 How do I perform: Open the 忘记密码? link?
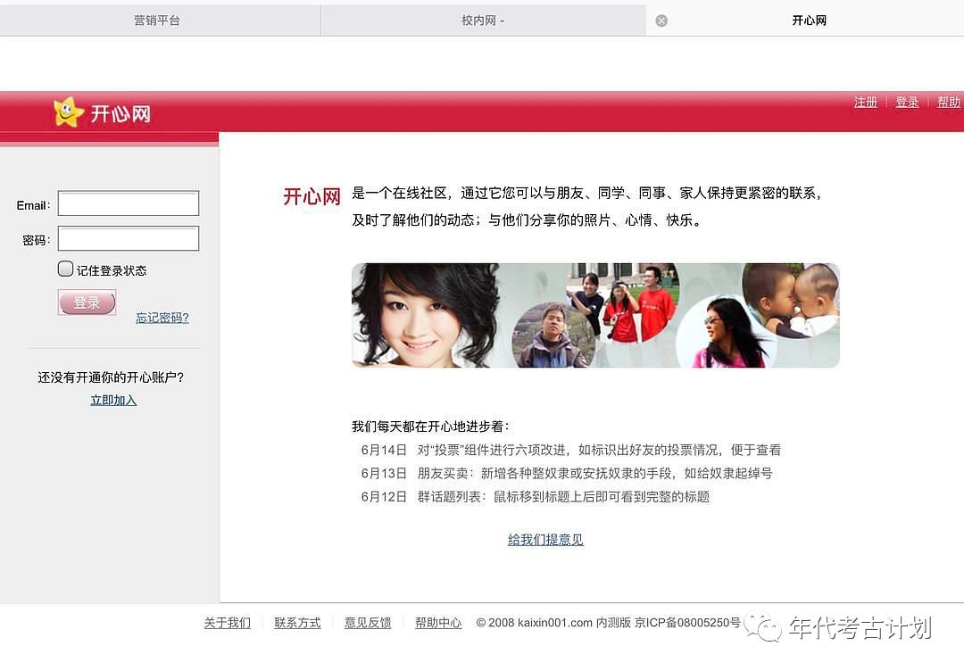(162, 318)
